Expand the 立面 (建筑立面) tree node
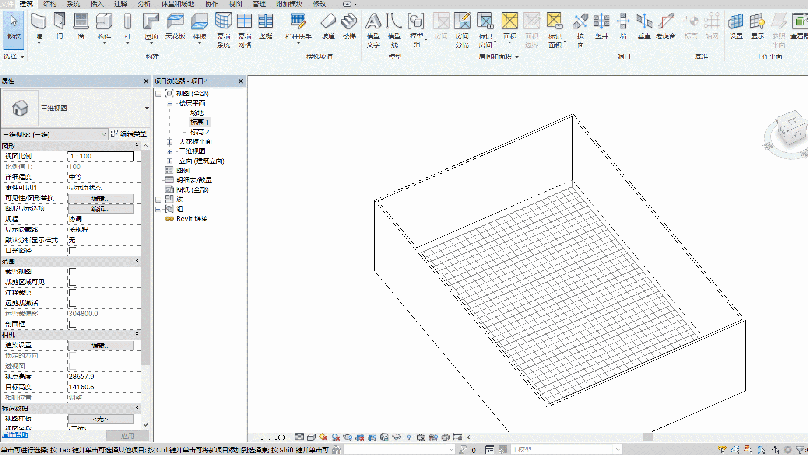 click(x=169, y=161)
